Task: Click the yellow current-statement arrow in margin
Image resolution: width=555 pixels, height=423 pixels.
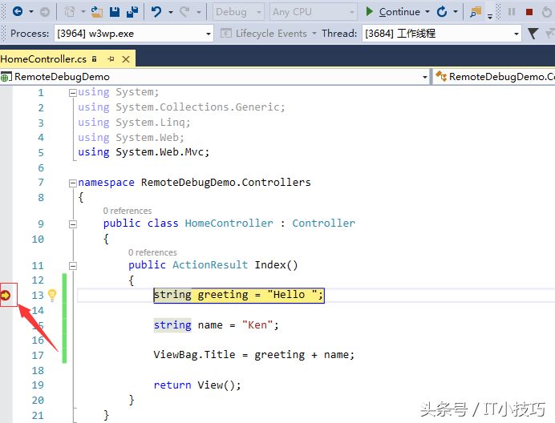Action: (x=6, y=295)
